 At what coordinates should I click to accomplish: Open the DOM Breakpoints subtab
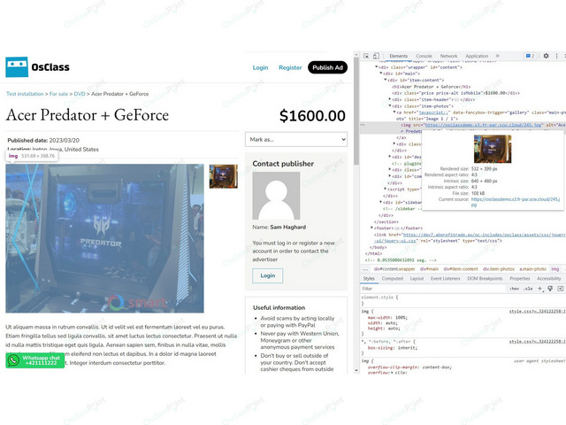485,279
